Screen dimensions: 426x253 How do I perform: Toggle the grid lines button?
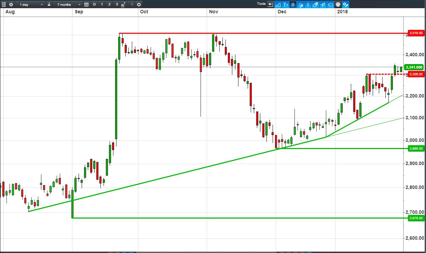(293, 4)
